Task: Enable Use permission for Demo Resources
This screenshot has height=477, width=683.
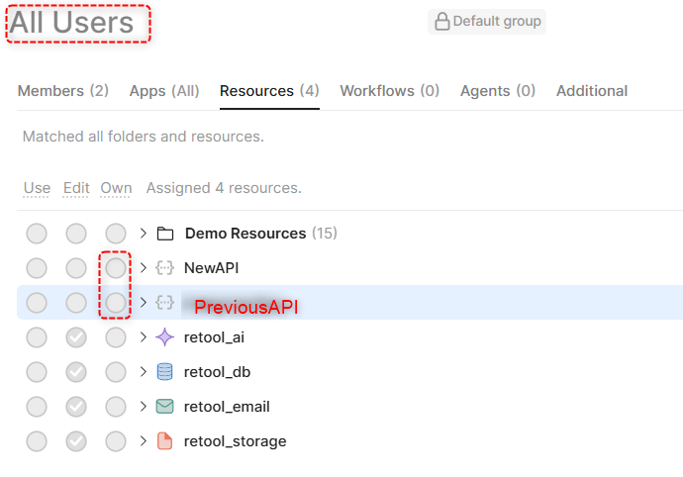Action: click(37, 234)
